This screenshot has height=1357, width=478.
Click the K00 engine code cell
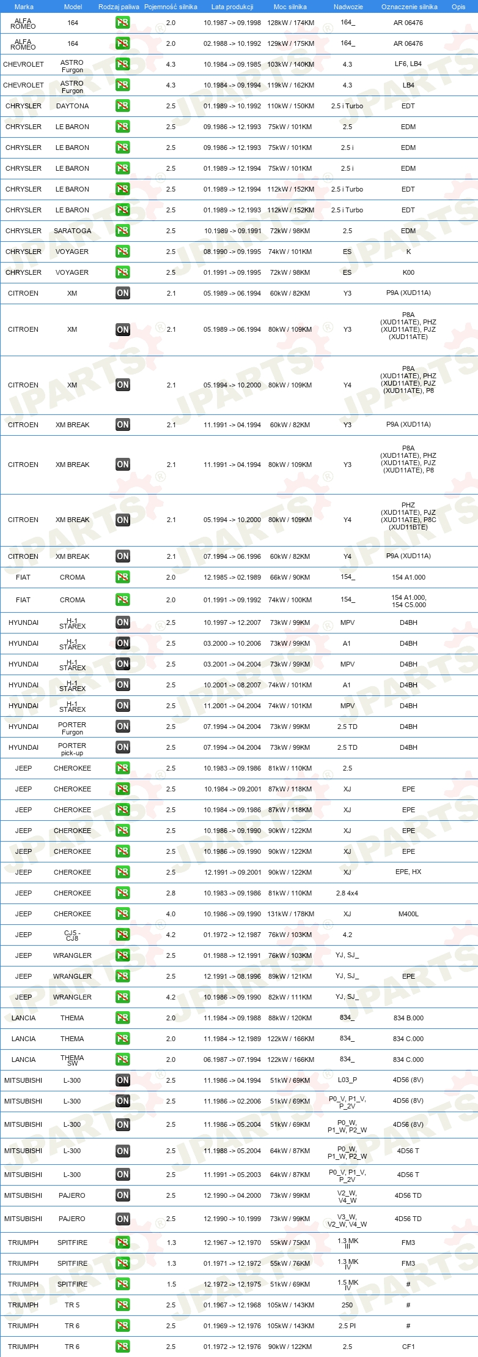pyautogui.click(x=408, y=272)
